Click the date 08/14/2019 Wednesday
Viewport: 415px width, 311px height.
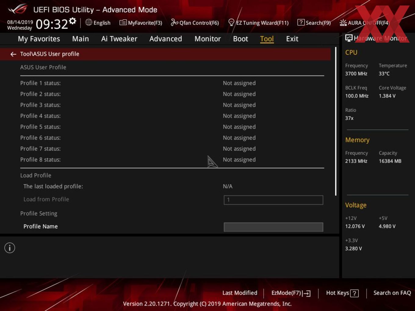tap(20, 25)
